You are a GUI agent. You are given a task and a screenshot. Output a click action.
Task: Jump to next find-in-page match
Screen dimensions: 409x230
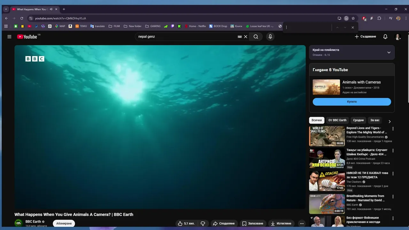click(345, 27)
